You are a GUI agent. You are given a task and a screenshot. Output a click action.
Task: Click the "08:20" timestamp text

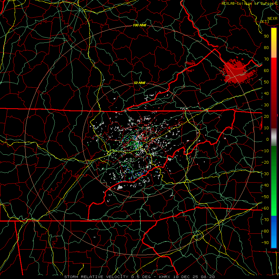(x=208, y=277)
